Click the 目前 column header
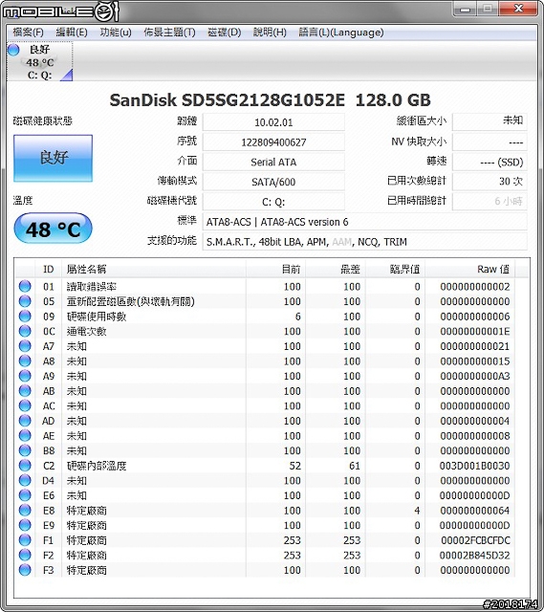 [276, 269]
